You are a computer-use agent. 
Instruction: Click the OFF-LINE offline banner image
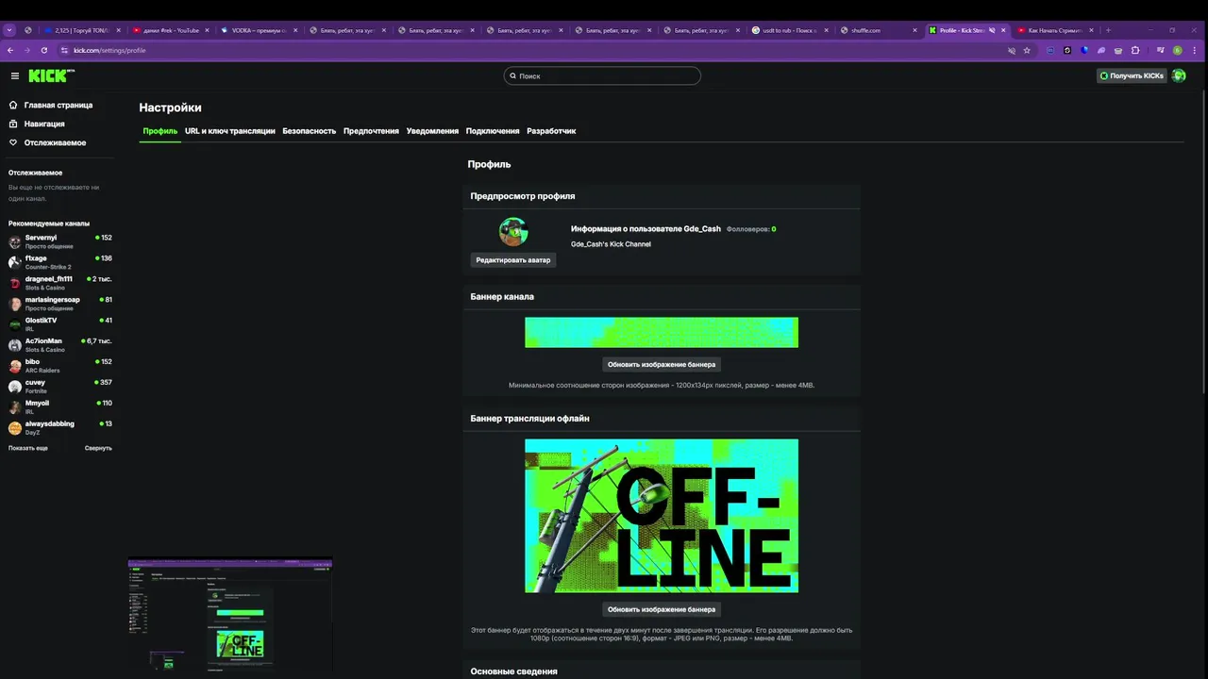(x=662, y=516)
